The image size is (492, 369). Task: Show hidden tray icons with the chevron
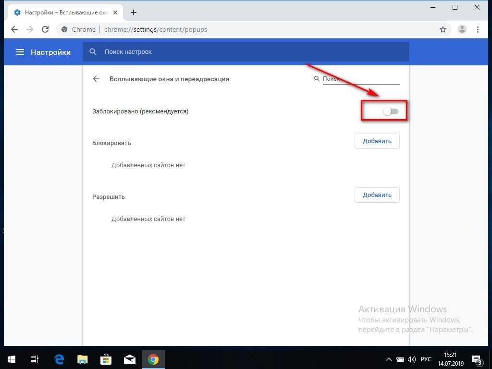[388, 359]
